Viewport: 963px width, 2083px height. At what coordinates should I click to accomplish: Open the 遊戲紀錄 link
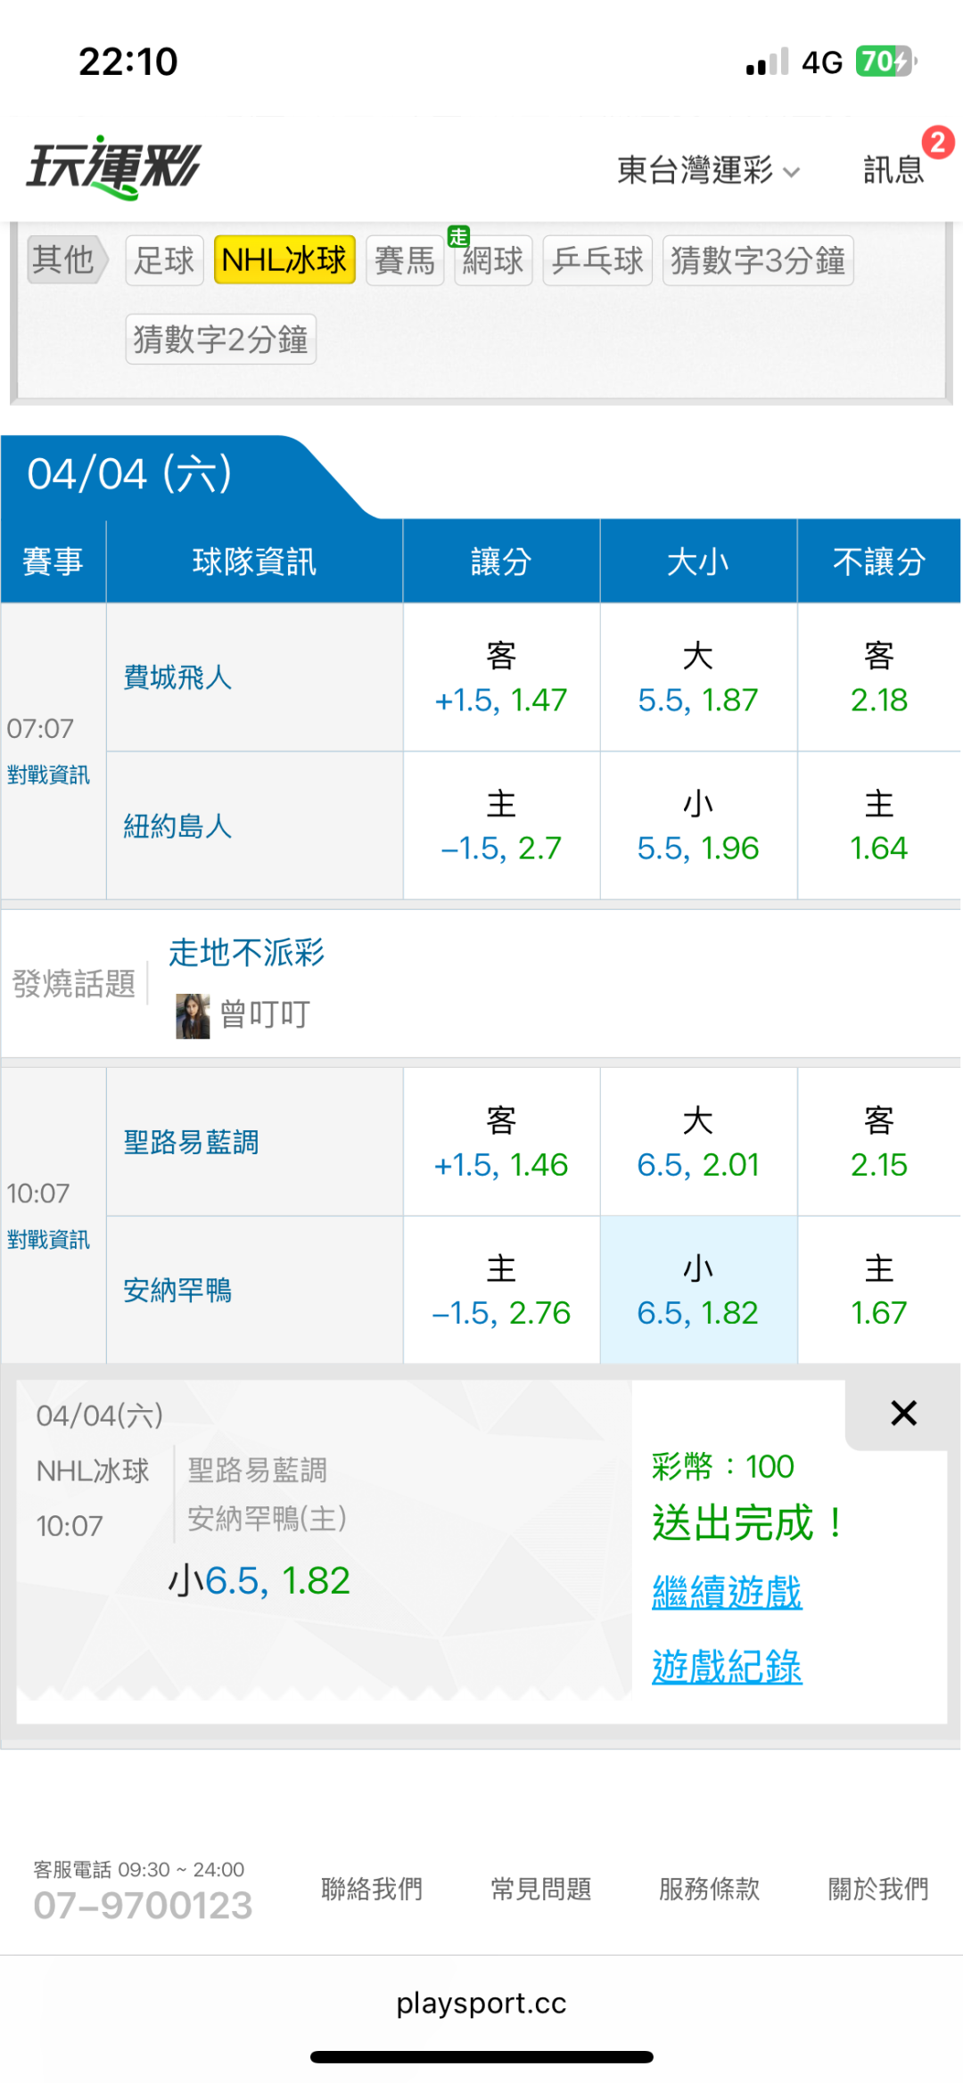(727, 1667)
